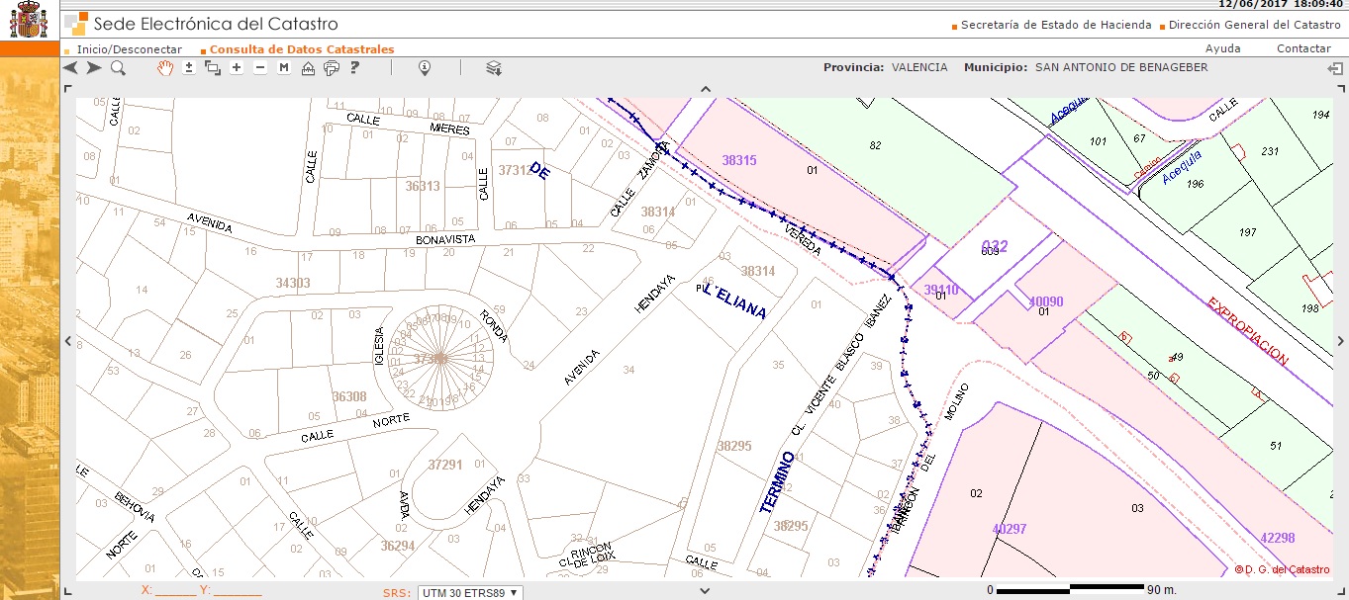Click the minus zoom-out button
1349x600 pixels.
click(260, 68)
